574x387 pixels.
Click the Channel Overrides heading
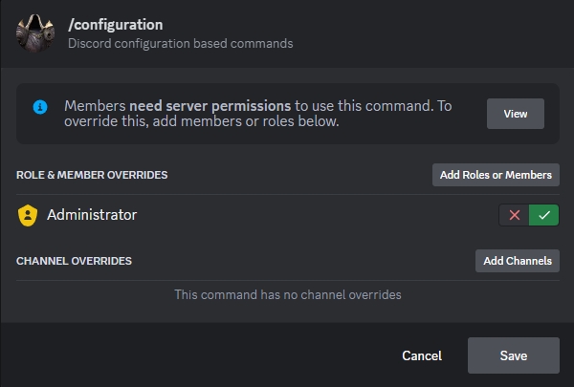point(74,261)
